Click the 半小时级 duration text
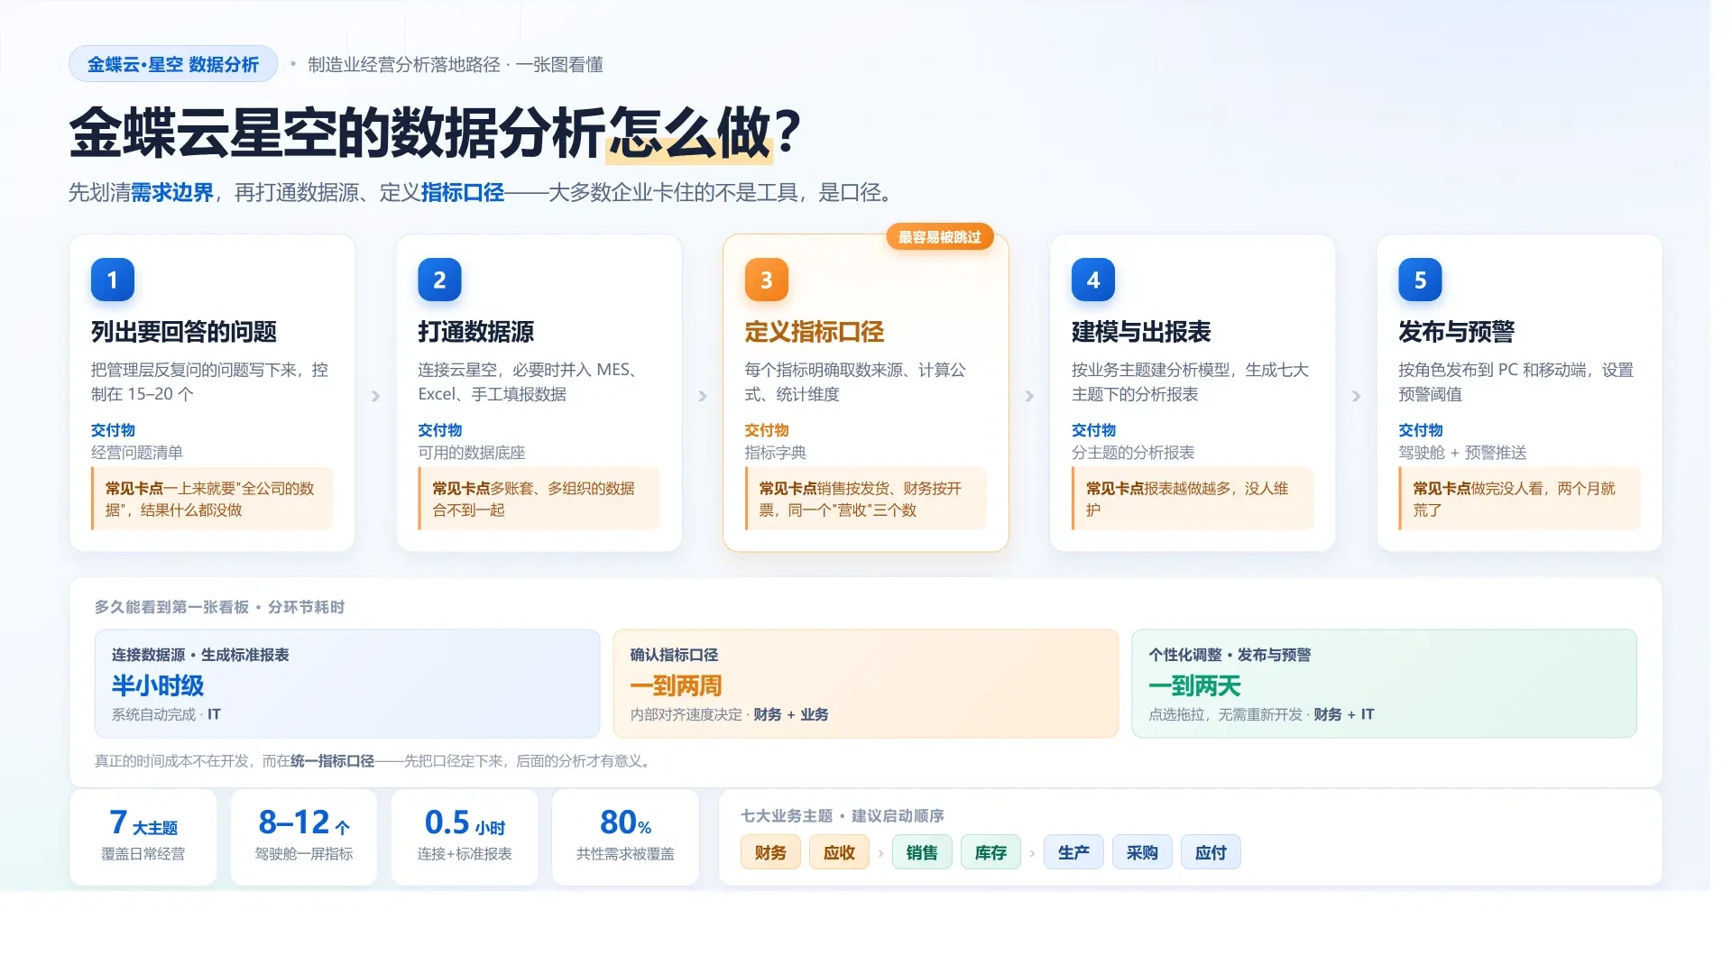Image resolution: width=1732 pixels, height=974 pixels. [x=158, y=685]
